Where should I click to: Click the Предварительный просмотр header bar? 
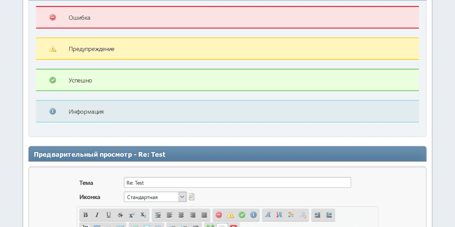(227, 154)
